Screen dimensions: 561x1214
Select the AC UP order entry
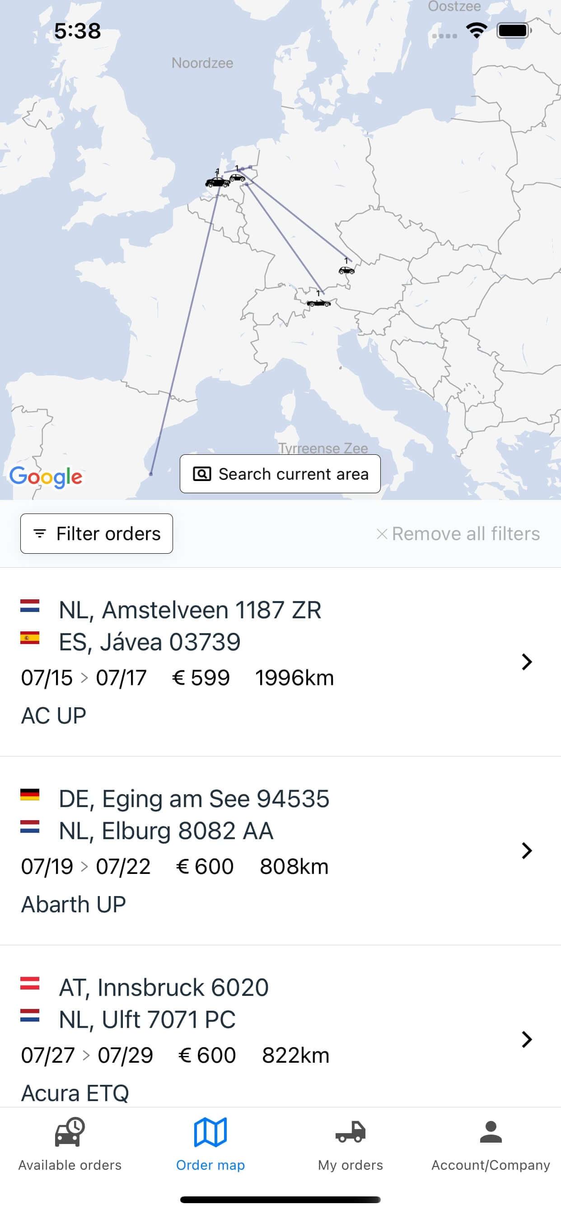pyautogui.click(x=54, y=715)
